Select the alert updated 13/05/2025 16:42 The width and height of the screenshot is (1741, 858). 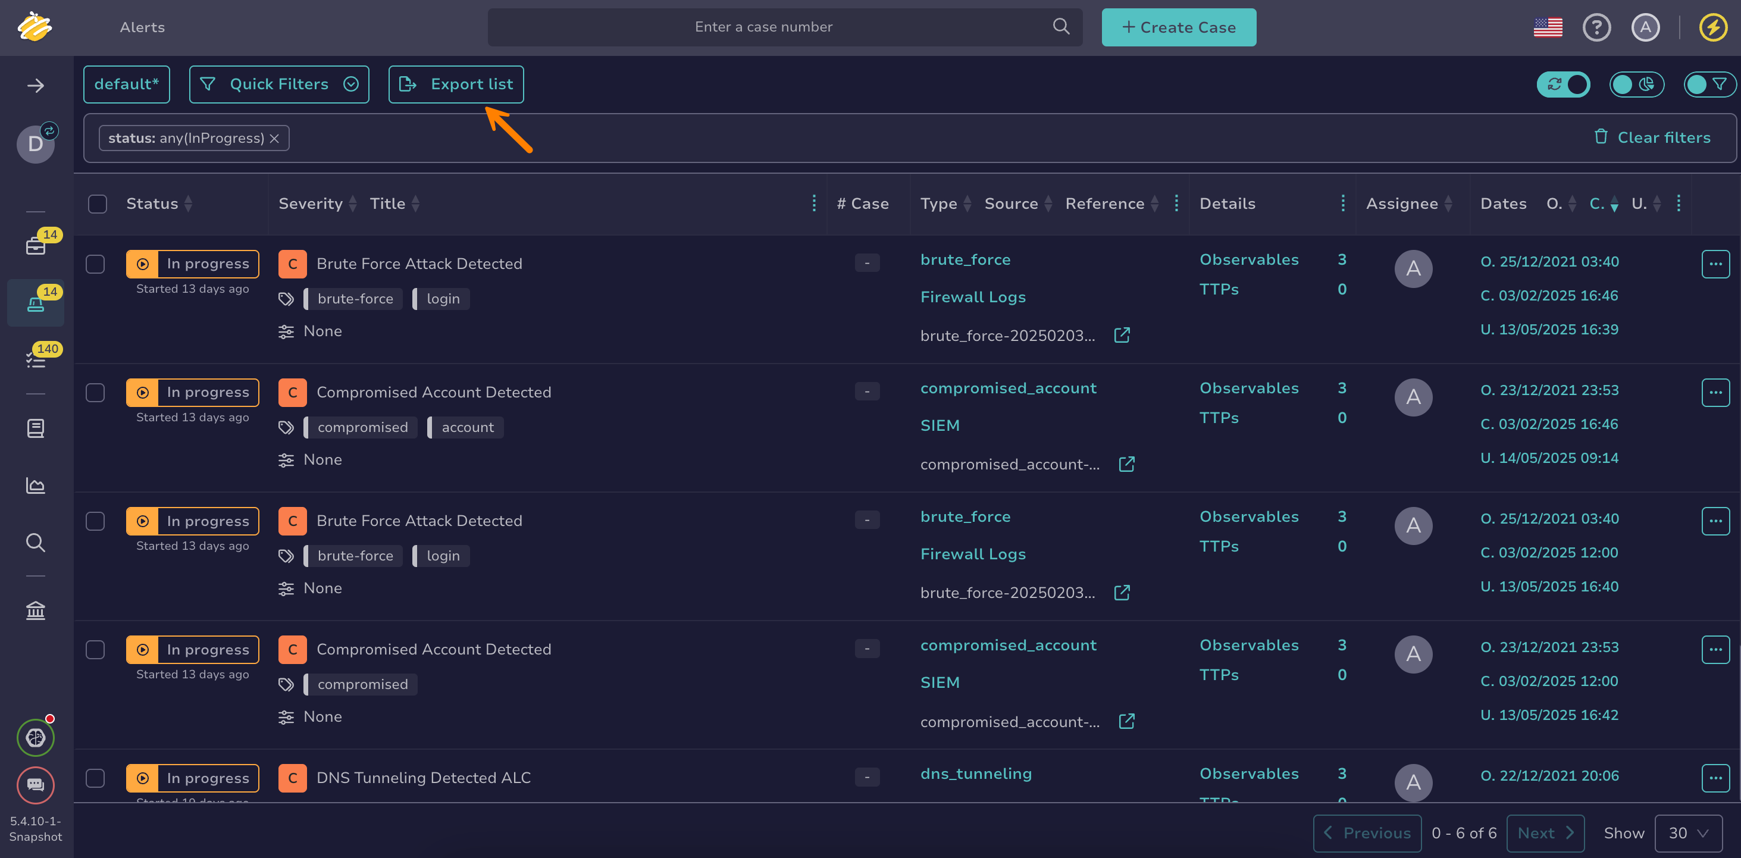95,649
